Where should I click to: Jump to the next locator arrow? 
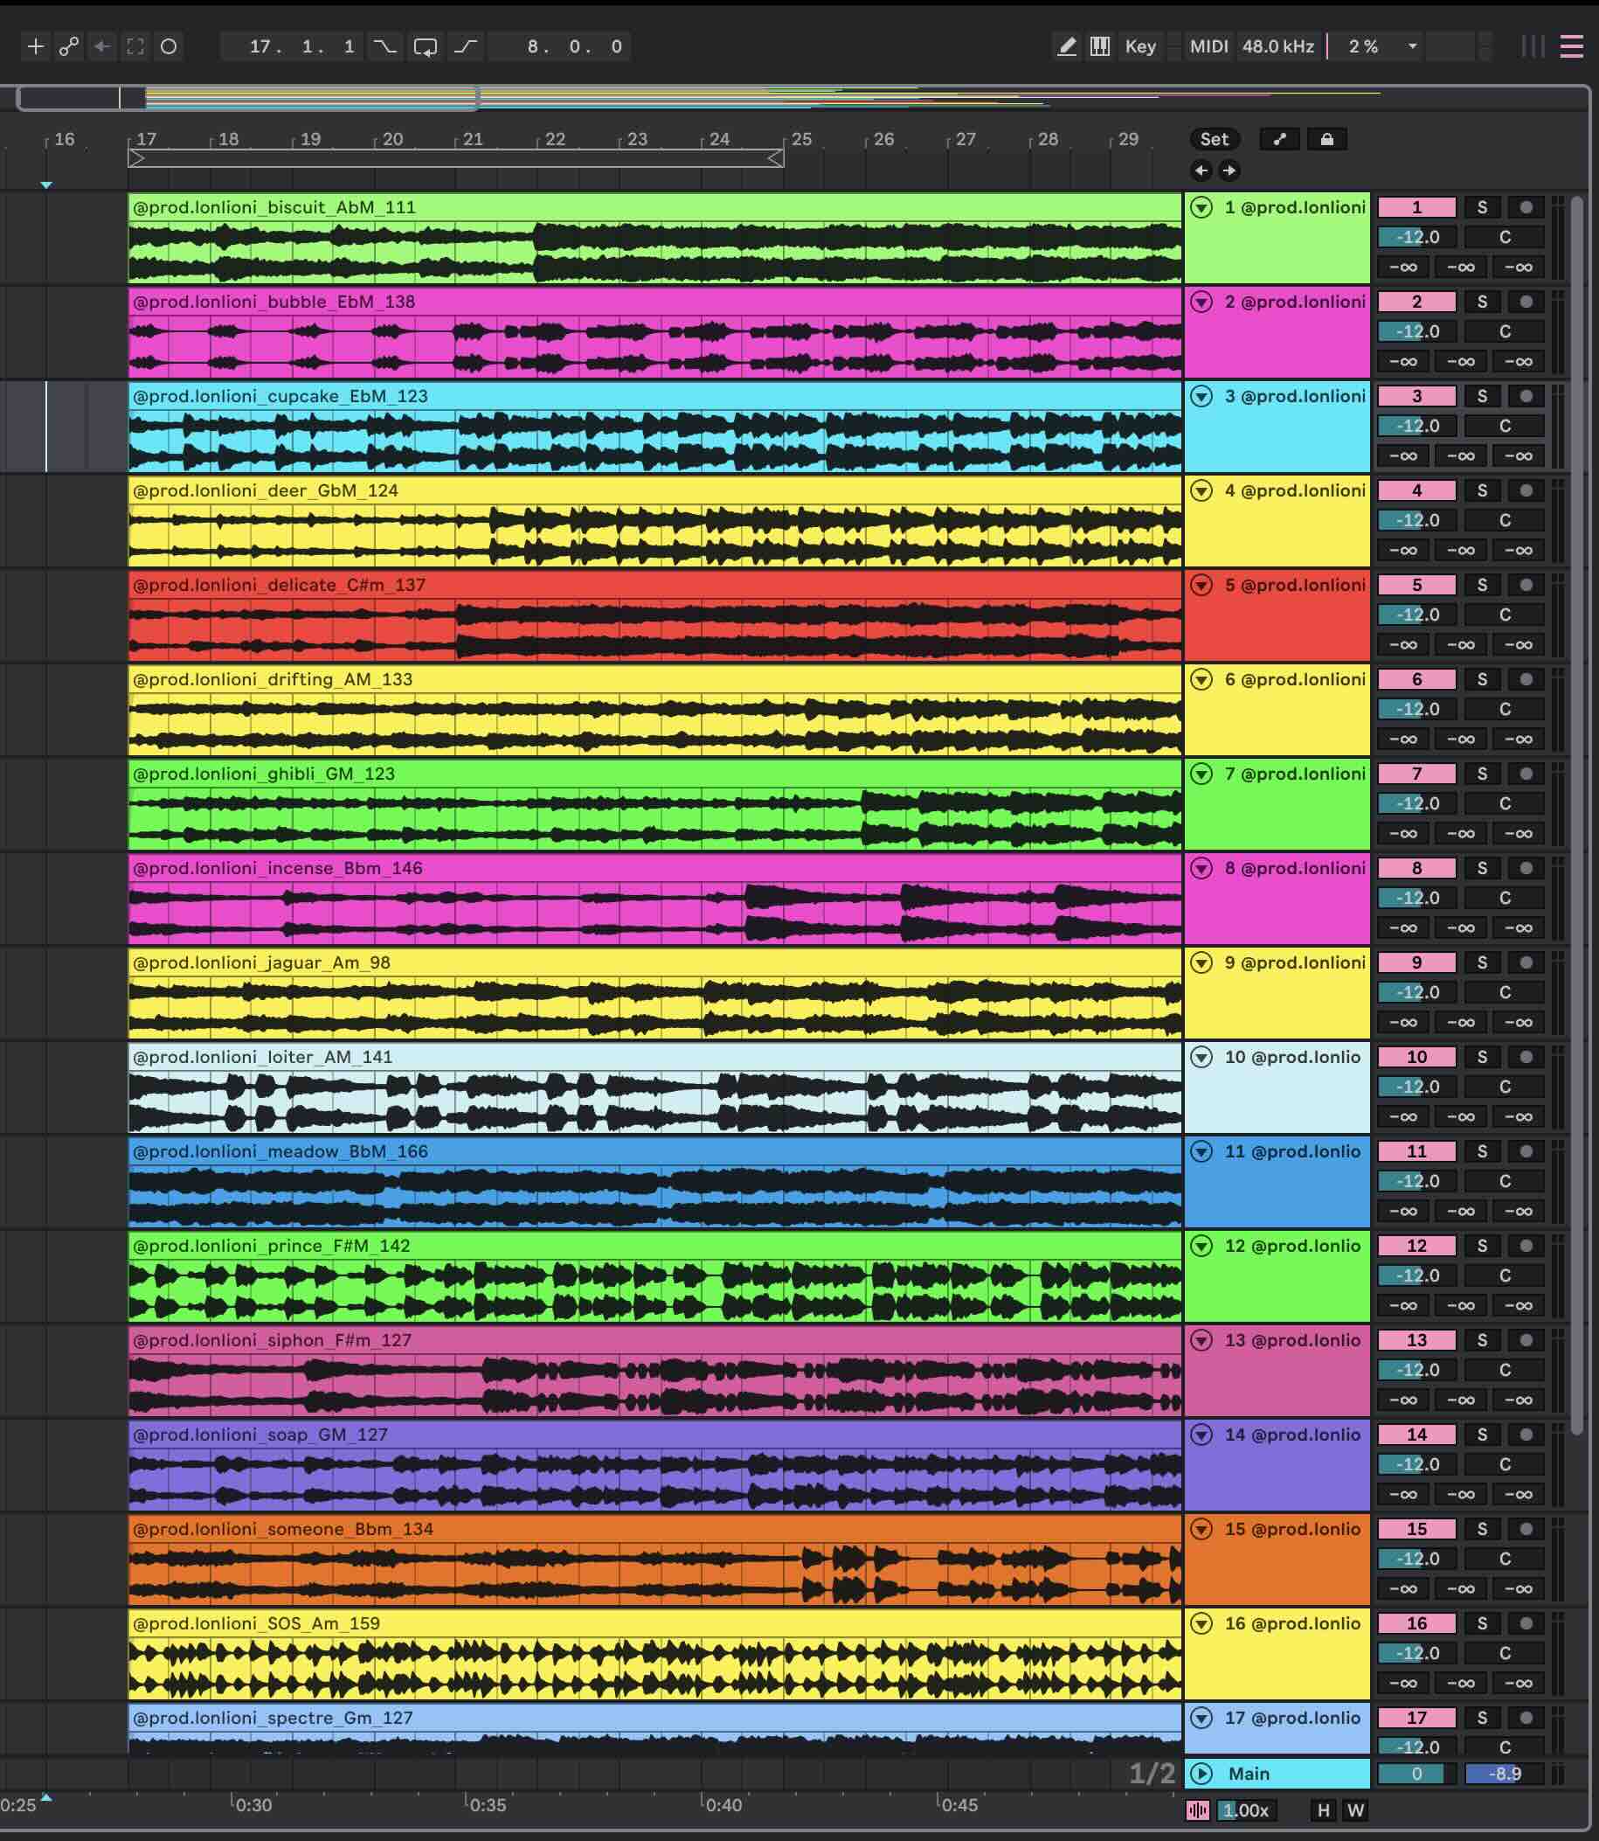1229,170
